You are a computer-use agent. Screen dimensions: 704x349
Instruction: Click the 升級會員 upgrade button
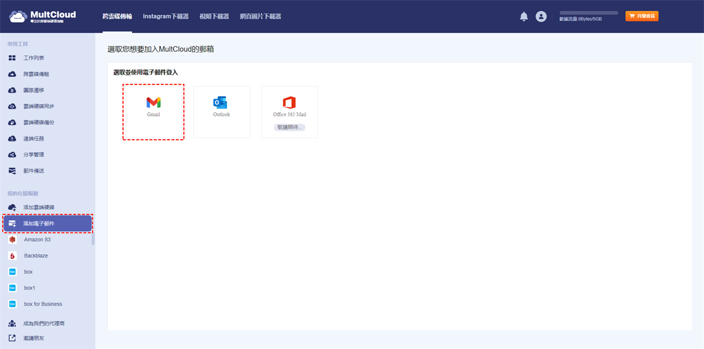pyautogui.click(x=642, y=16)
